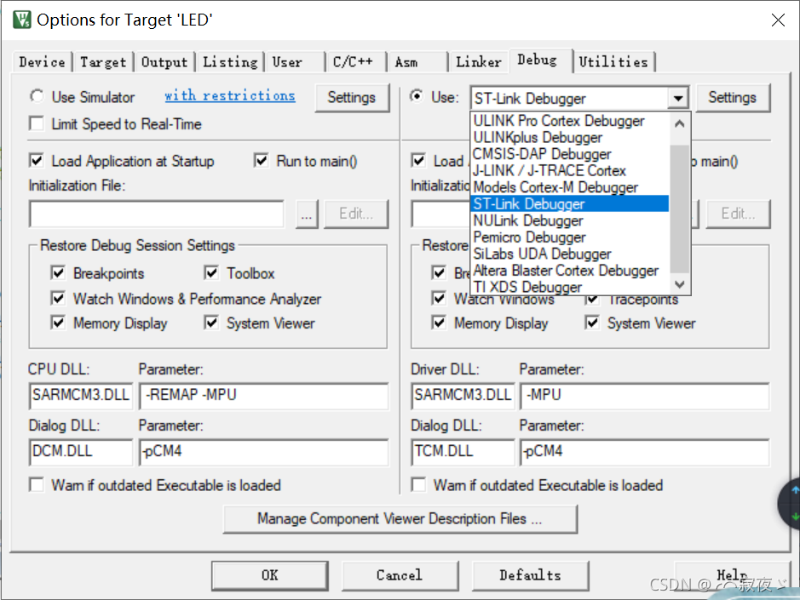
Task: Choose ULINKplus Debugger from list
Action: [x=569, y=138]
